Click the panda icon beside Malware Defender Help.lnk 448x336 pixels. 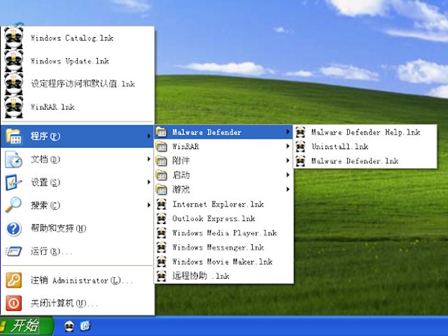click(x=300, y=132)
